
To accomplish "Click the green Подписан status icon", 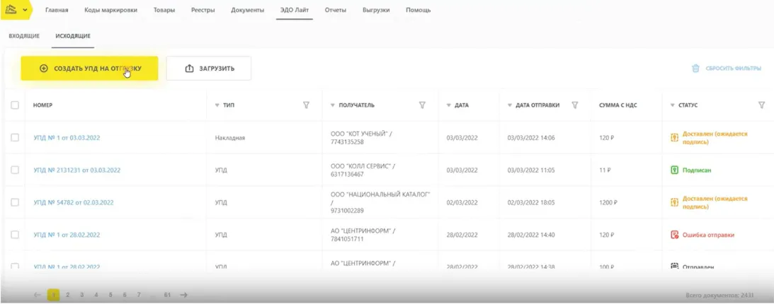I will pos(675,170).
